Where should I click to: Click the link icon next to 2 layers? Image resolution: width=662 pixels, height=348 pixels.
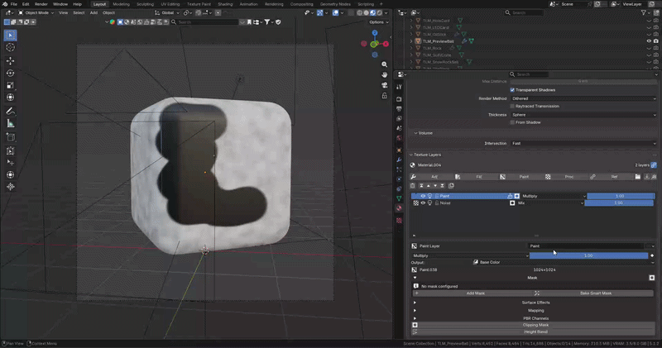point(654,165)
